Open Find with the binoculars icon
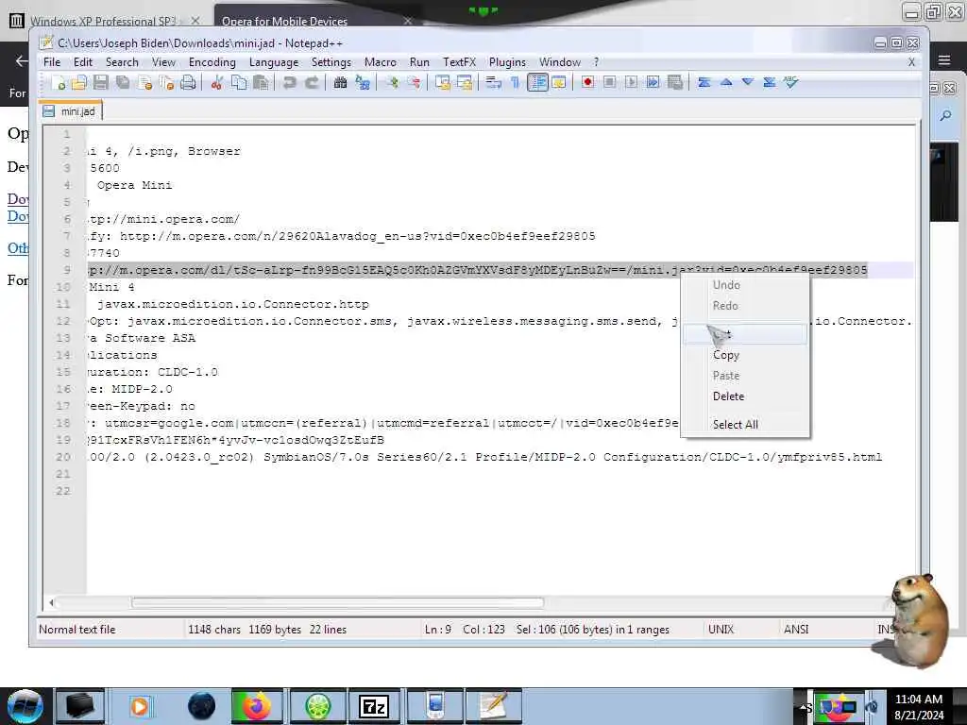This screenshot has height=725, width=967. (x=340, y=83)
